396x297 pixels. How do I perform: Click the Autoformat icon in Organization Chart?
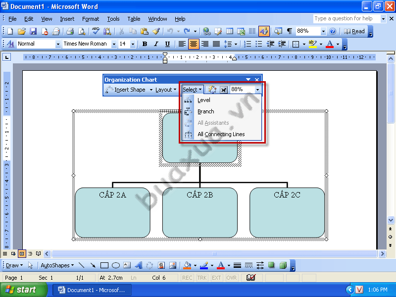click(x=212, y=90)
